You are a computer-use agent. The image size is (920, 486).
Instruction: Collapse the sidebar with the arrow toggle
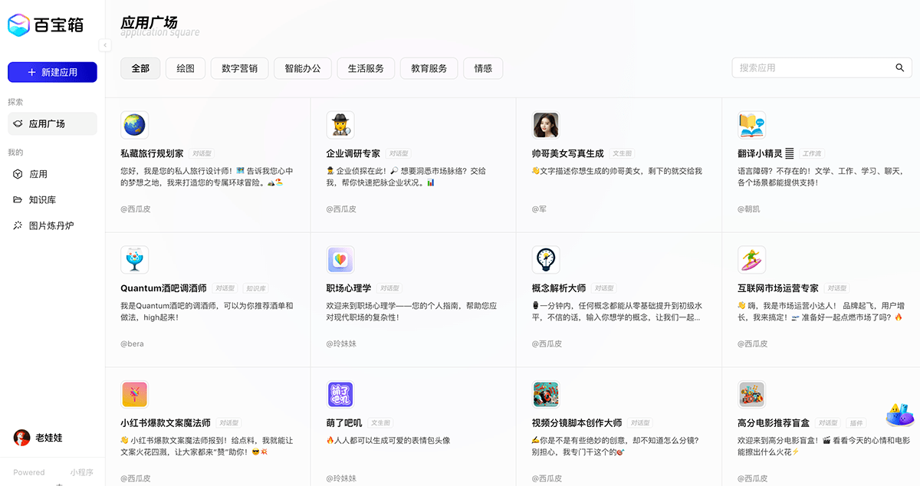click(105, 45)
